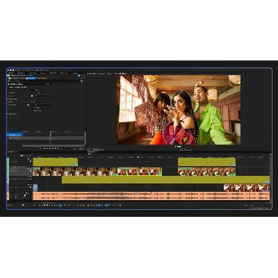The height and width of the screenshot is (278, 278).
Task: Collapse the effect title section triangle
Action: pyautogui.click(x=8, y=84)
